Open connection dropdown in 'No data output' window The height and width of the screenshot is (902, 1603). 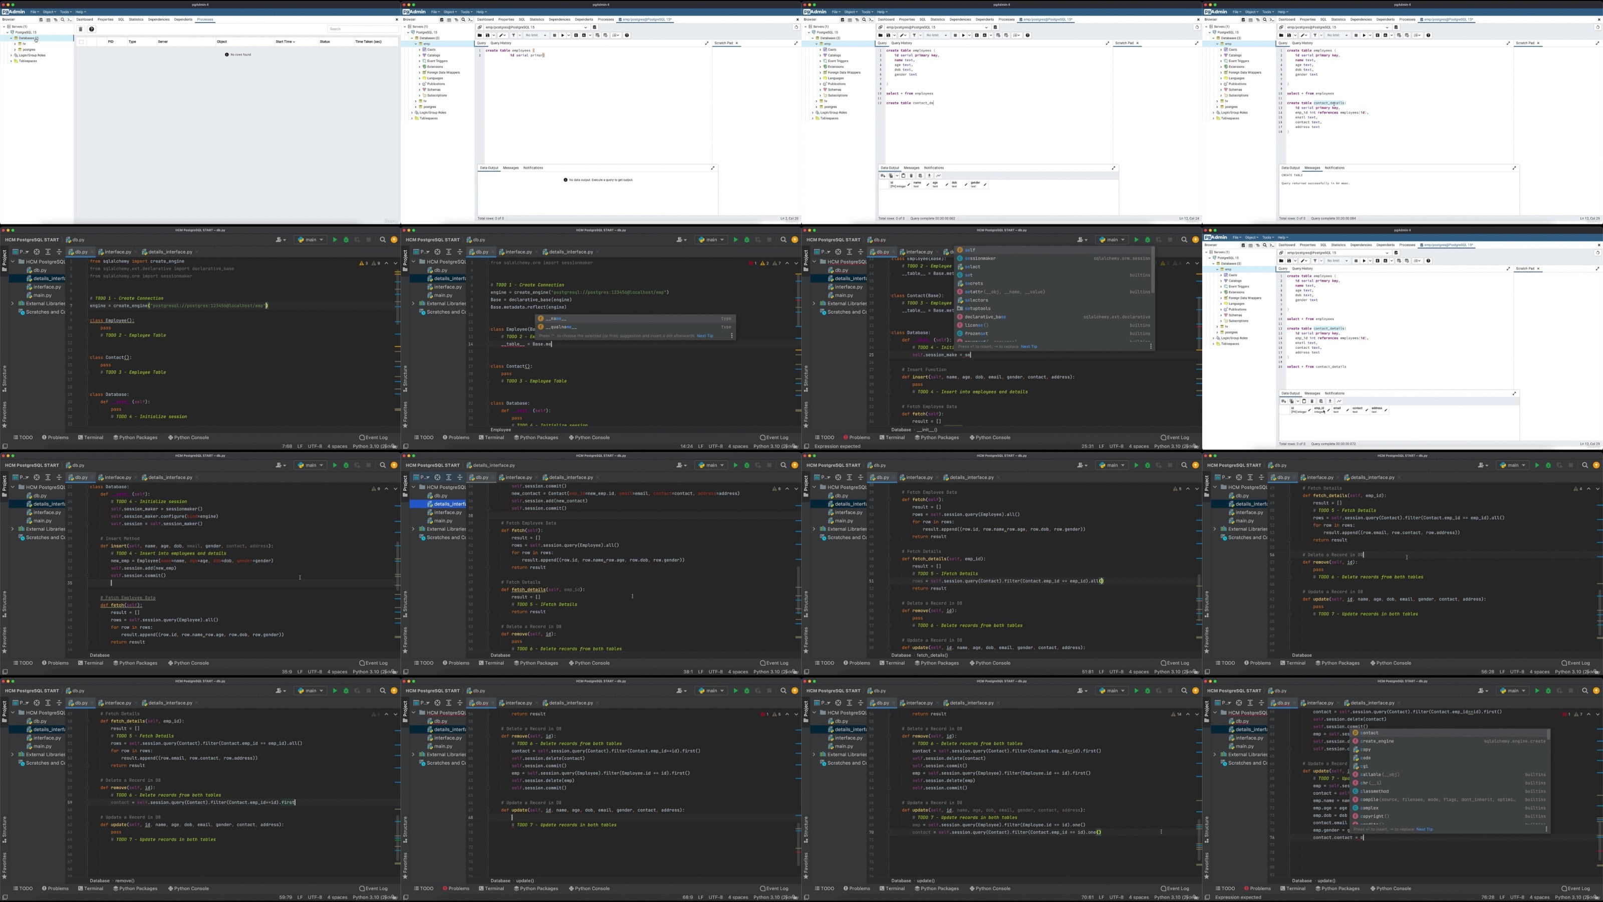pyautogui.click(x=585, y=28)
